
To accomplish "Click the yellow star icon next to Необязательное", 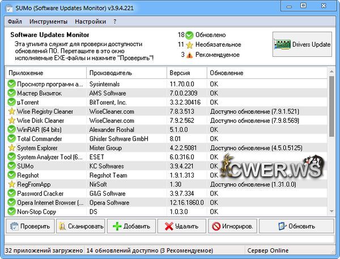I will pos(190,45).
